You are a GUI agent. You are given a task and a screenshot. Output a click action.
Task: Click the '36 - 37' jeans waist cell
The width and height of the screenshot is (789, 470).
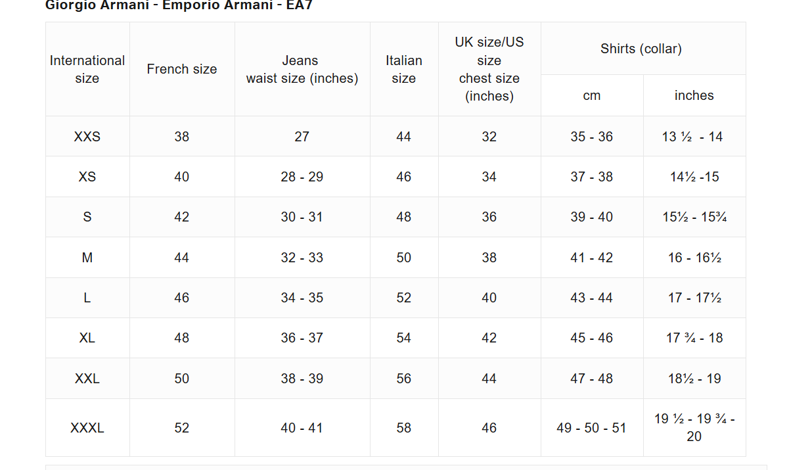302,338
